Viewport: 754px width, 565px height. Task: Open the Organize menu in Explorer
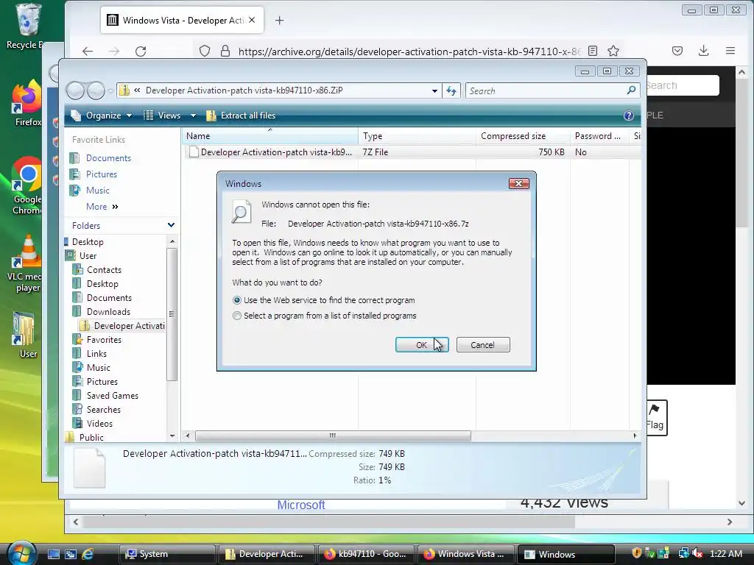pos(102,116)
